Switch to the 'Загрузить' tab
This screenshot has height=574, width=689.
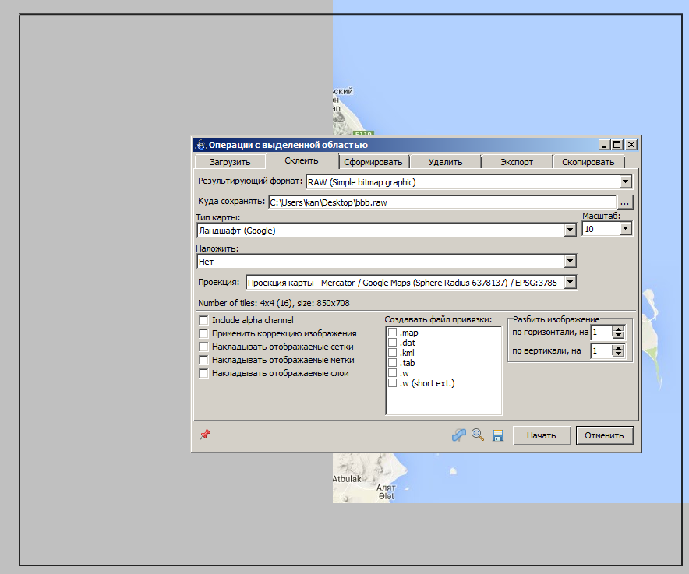coord(229,162)
